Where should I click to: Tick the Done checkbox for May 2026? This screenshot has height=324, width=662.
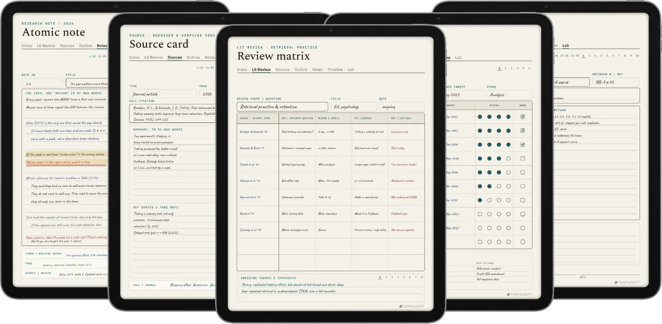click(522, 159)
